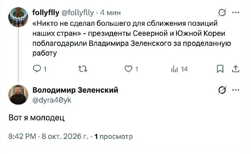This screenshot has height=154, width=251.
Task: Bookmark follyflly's post
Action: pos(220,69)
